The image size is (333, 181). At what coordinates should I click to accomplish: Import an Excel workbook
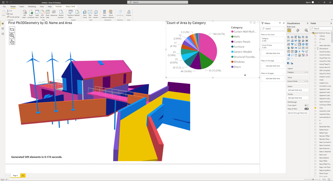pos(31,14)
